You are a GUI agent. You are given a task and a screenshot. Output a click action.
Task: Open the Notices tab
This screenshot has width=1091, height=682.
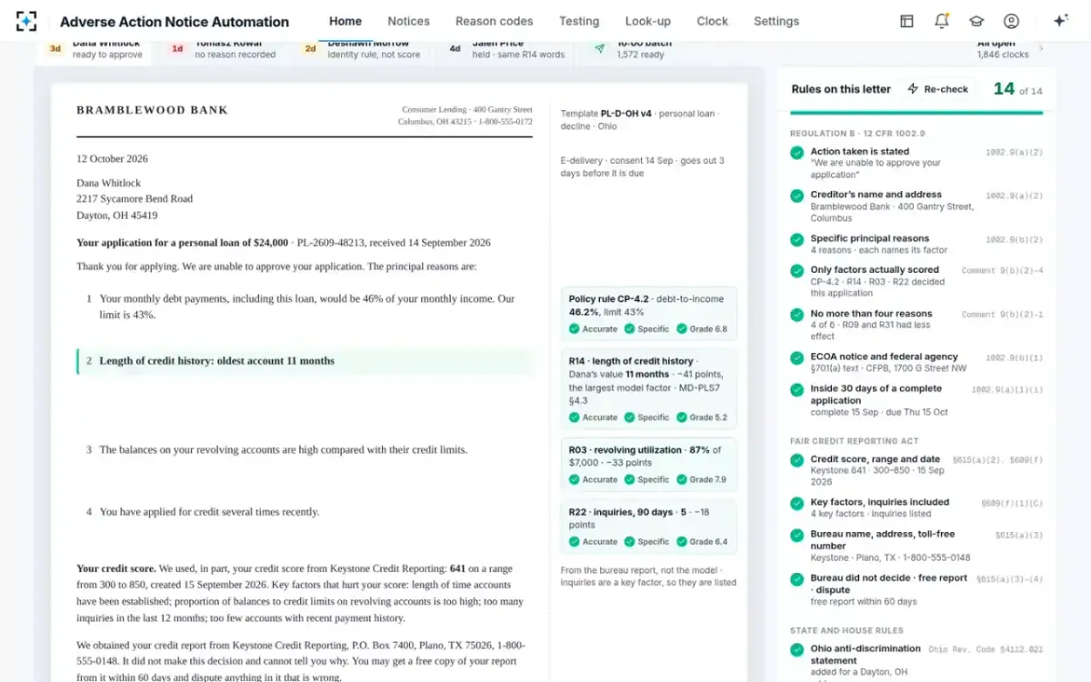click(x=409, y=21)
